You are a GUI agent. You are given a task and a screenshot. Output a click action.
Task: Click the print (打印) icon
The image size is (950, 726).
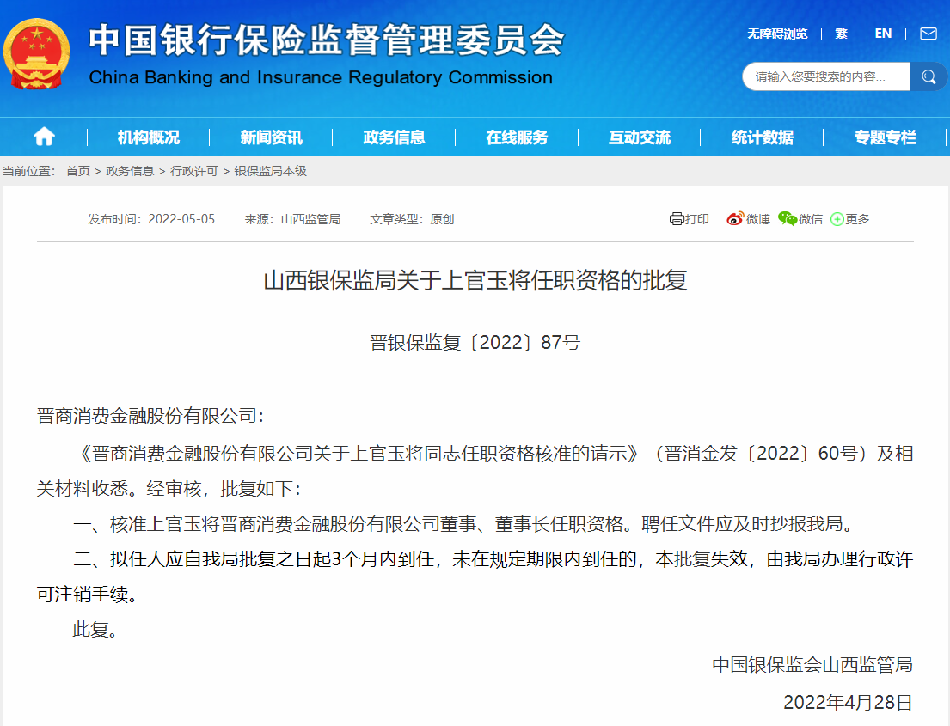click(677, 219)
